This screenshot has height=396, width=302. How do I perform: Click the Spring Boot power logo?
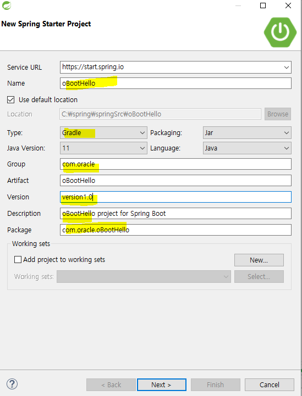pyautogui.click(x=280, y=32)
